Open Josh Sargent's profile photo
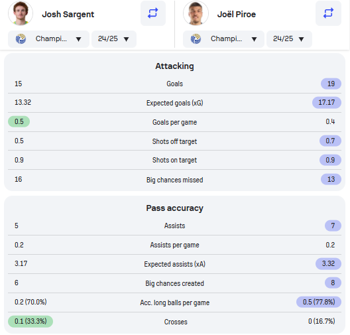The width and height of the screenshot is (350, 335). click(x=21, y=13)
